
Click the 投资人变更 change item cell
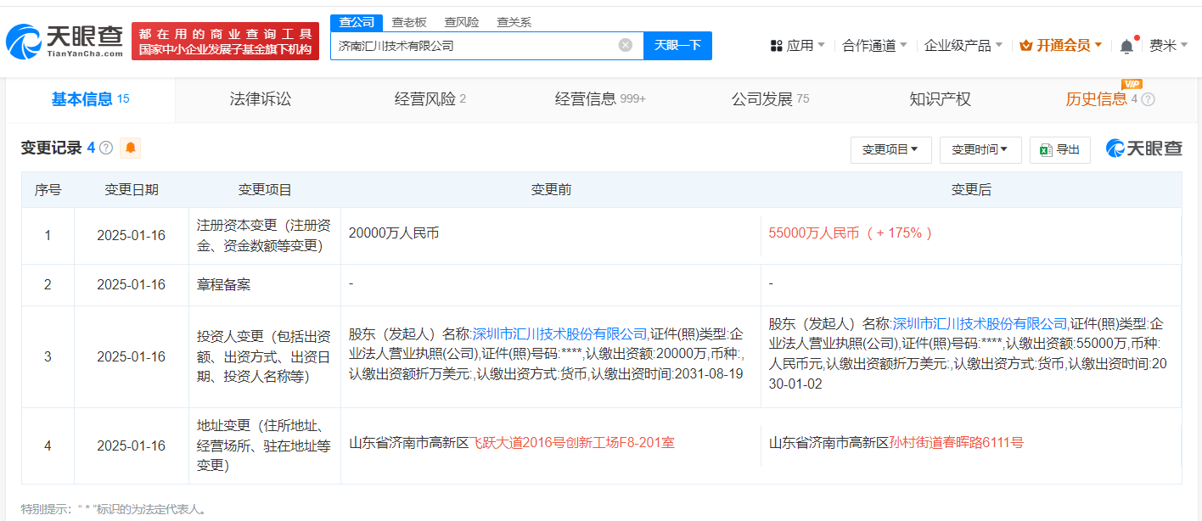tap(264, 356)
